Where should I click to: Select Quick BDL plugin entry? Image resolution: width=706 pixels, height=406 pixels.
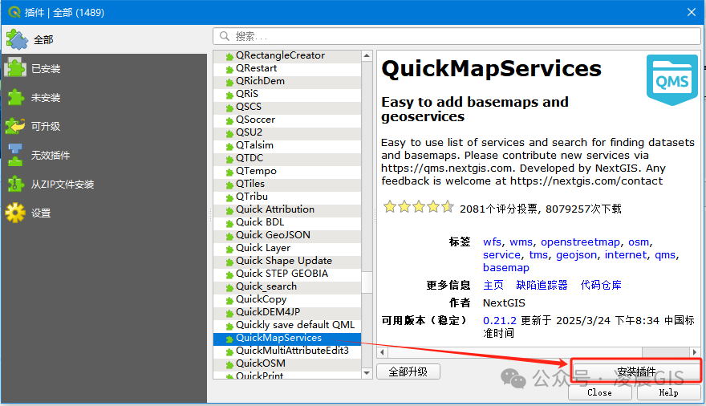287,222
